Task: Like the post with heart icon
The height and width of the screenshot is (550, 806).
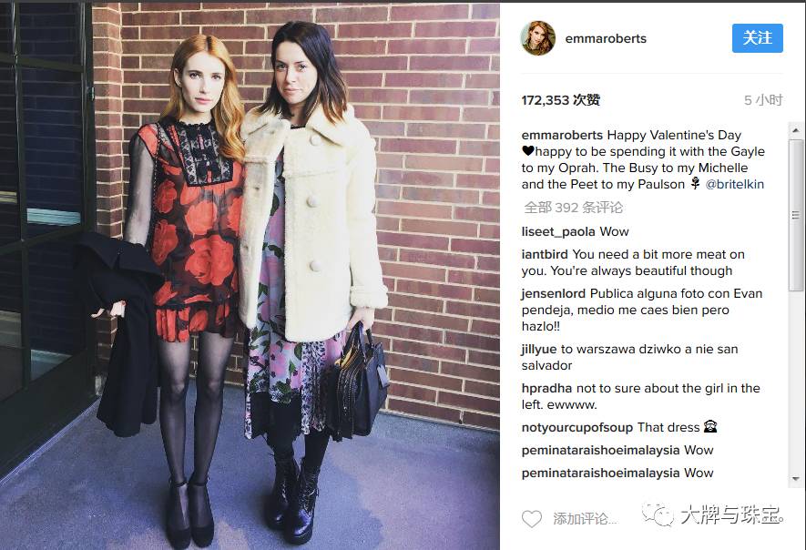Action: pos(532,519)
